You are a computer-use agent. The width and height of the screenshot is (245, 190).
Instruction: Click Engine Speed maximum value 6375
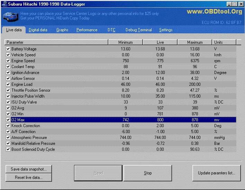tap(195, 61)
